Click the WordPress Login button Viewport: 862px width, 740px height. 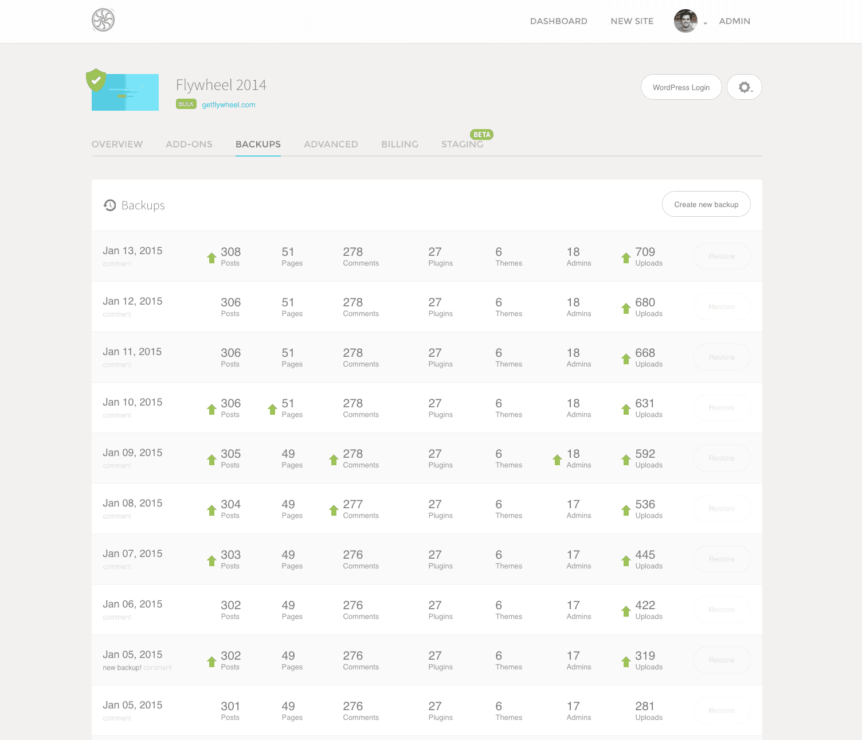click(x=681, y=87)
